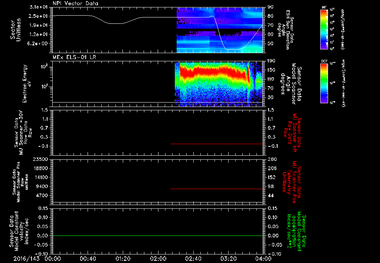Click the 'MU Scanner +30V Raw Data' label

tap(23, 133)
